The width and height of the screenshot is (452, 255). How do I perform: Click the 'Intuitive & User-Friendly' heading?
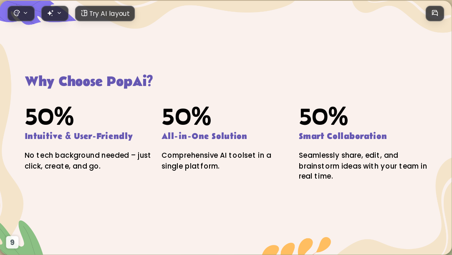(79, 136)
